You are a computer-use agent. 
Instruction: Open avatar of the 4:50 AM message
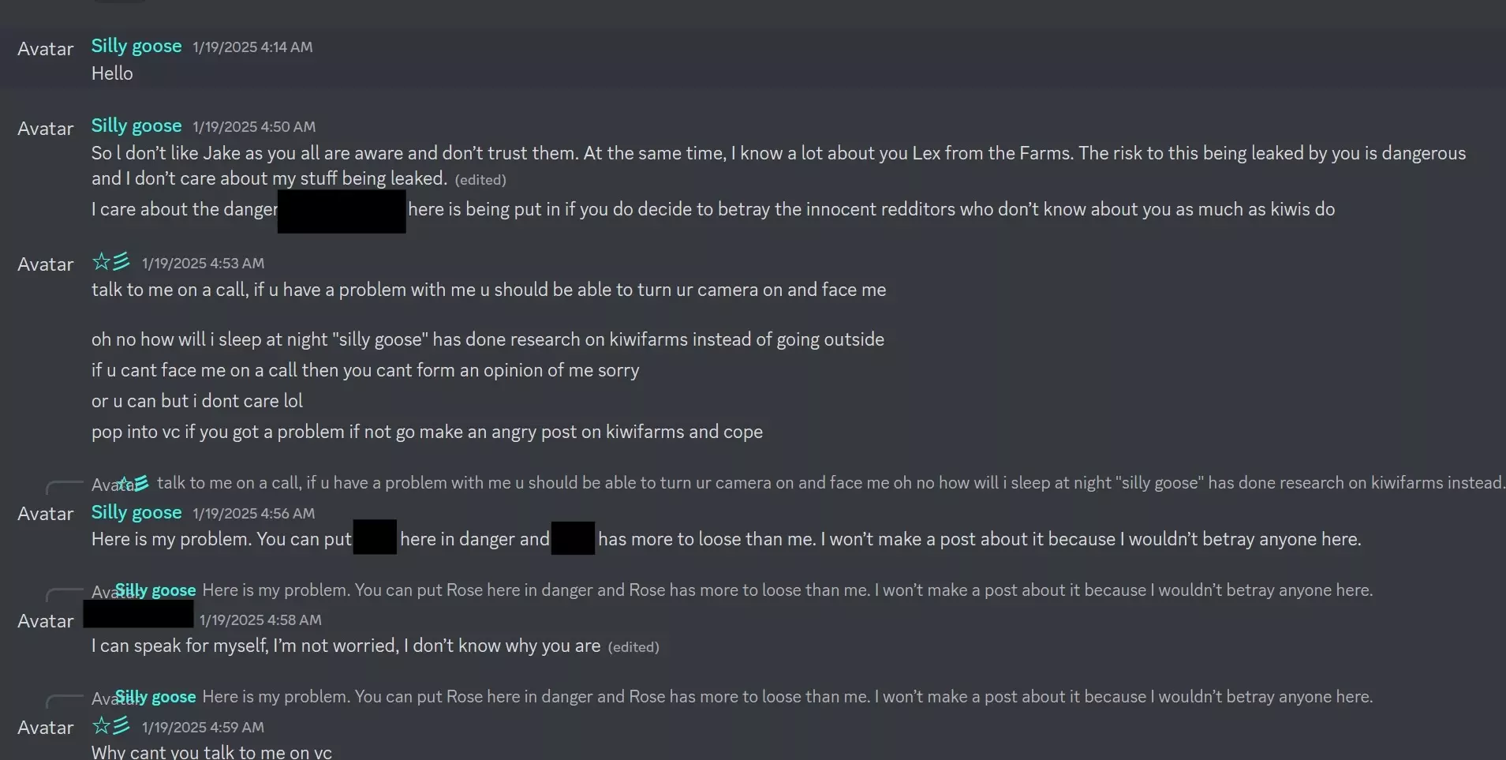tap(46, 129)
